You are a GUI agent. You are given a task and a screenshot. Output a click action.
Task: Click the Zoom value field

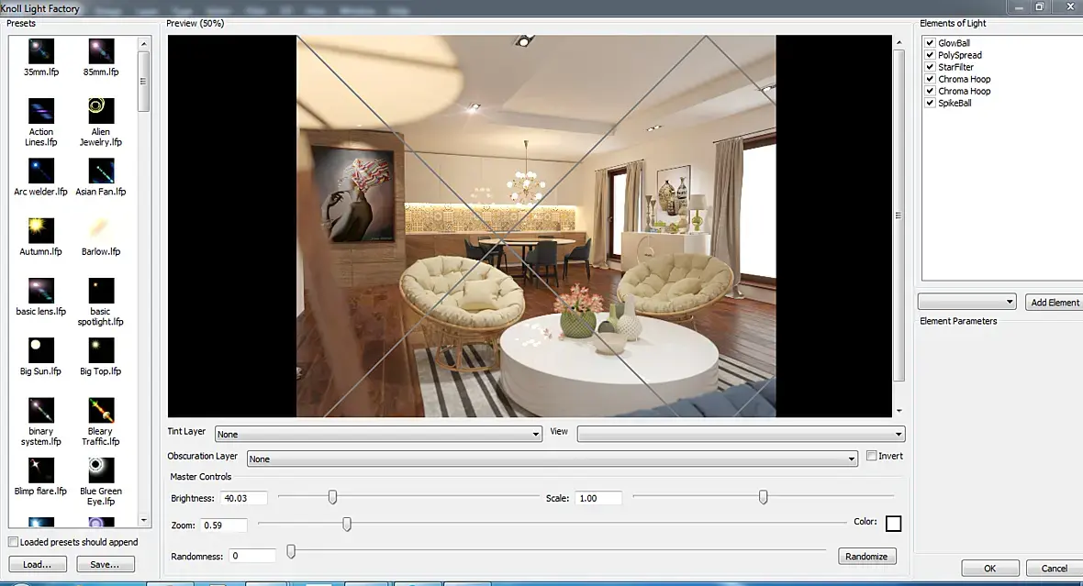[223, 525]
